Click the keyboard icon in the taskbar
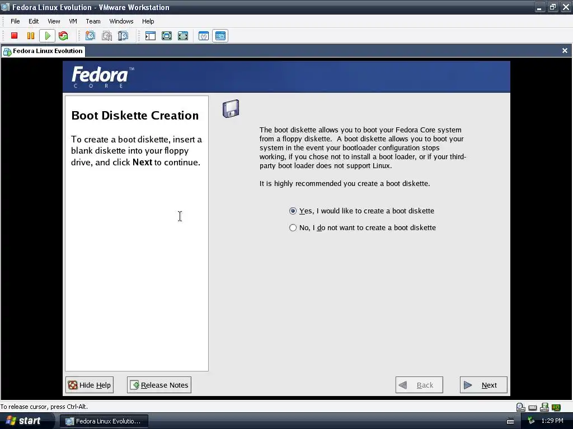The height and width of the screenshot is (429, 573). [510, 421]
